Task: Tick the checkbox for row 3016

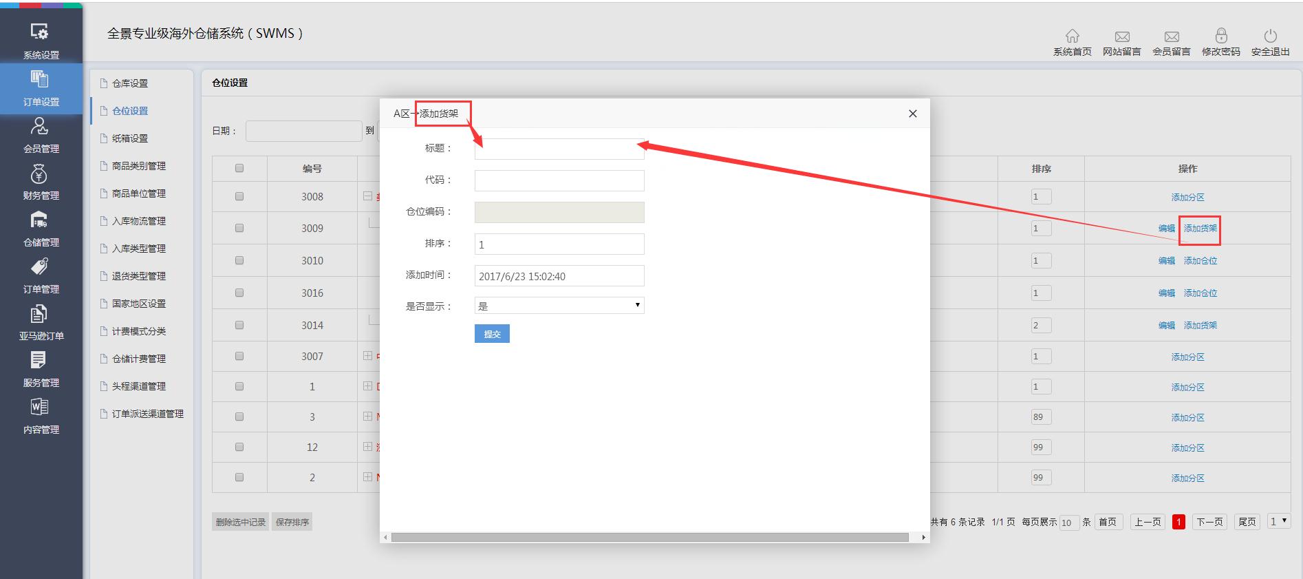Action: coord(239,293)
